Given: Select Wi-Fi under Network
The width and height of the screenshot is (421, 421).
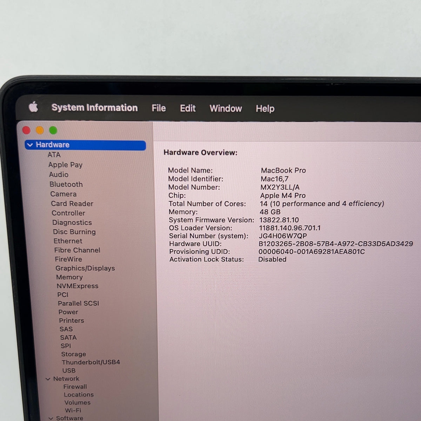Looking at the screenshot, I should 73,410.
